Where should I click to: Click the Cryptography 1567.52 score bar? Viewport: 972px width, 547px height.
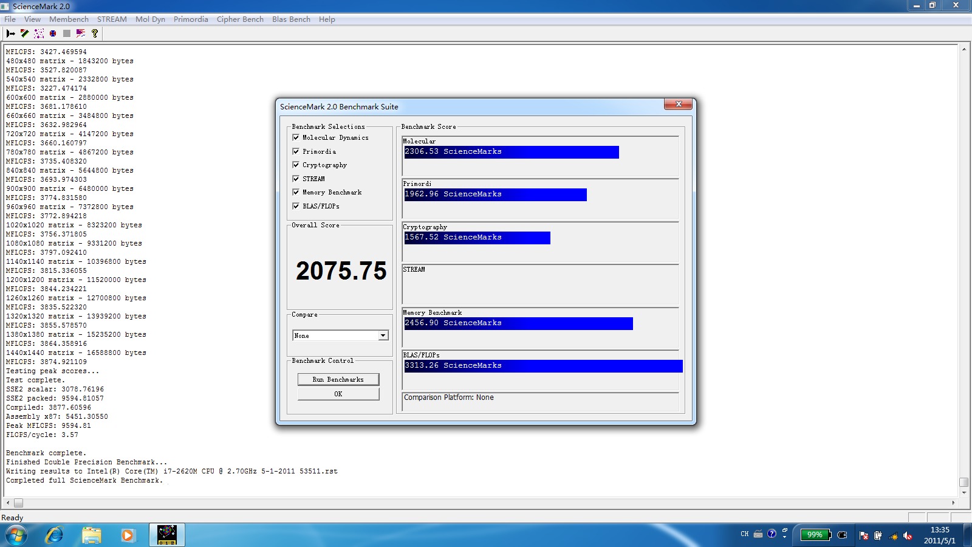click(x=477, y=238)
